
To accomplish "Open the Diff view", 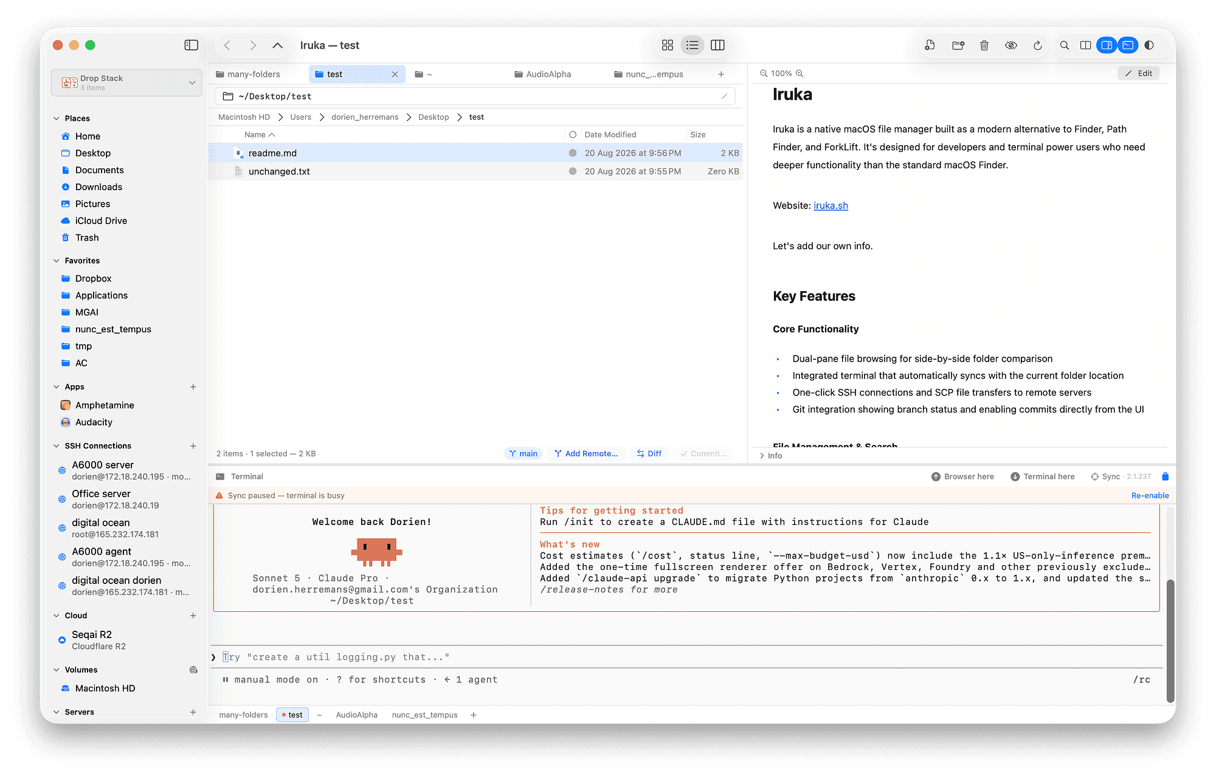I will pyautogui.click(x=649, y=454).
